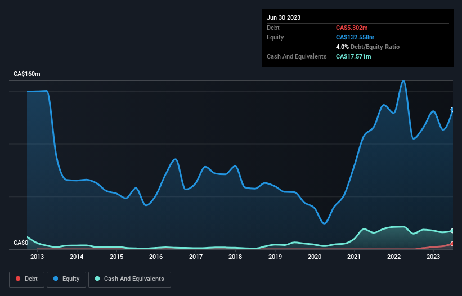Click the blue dot in Equity legend
462x296 pixels.
[56, 279]
